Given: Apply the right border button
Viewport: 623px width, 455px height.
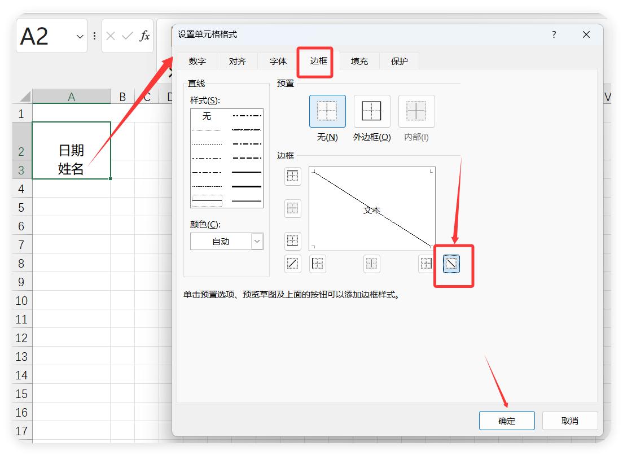Looking at the screenshot, I should pyautogui.click(x=426, y=264).
